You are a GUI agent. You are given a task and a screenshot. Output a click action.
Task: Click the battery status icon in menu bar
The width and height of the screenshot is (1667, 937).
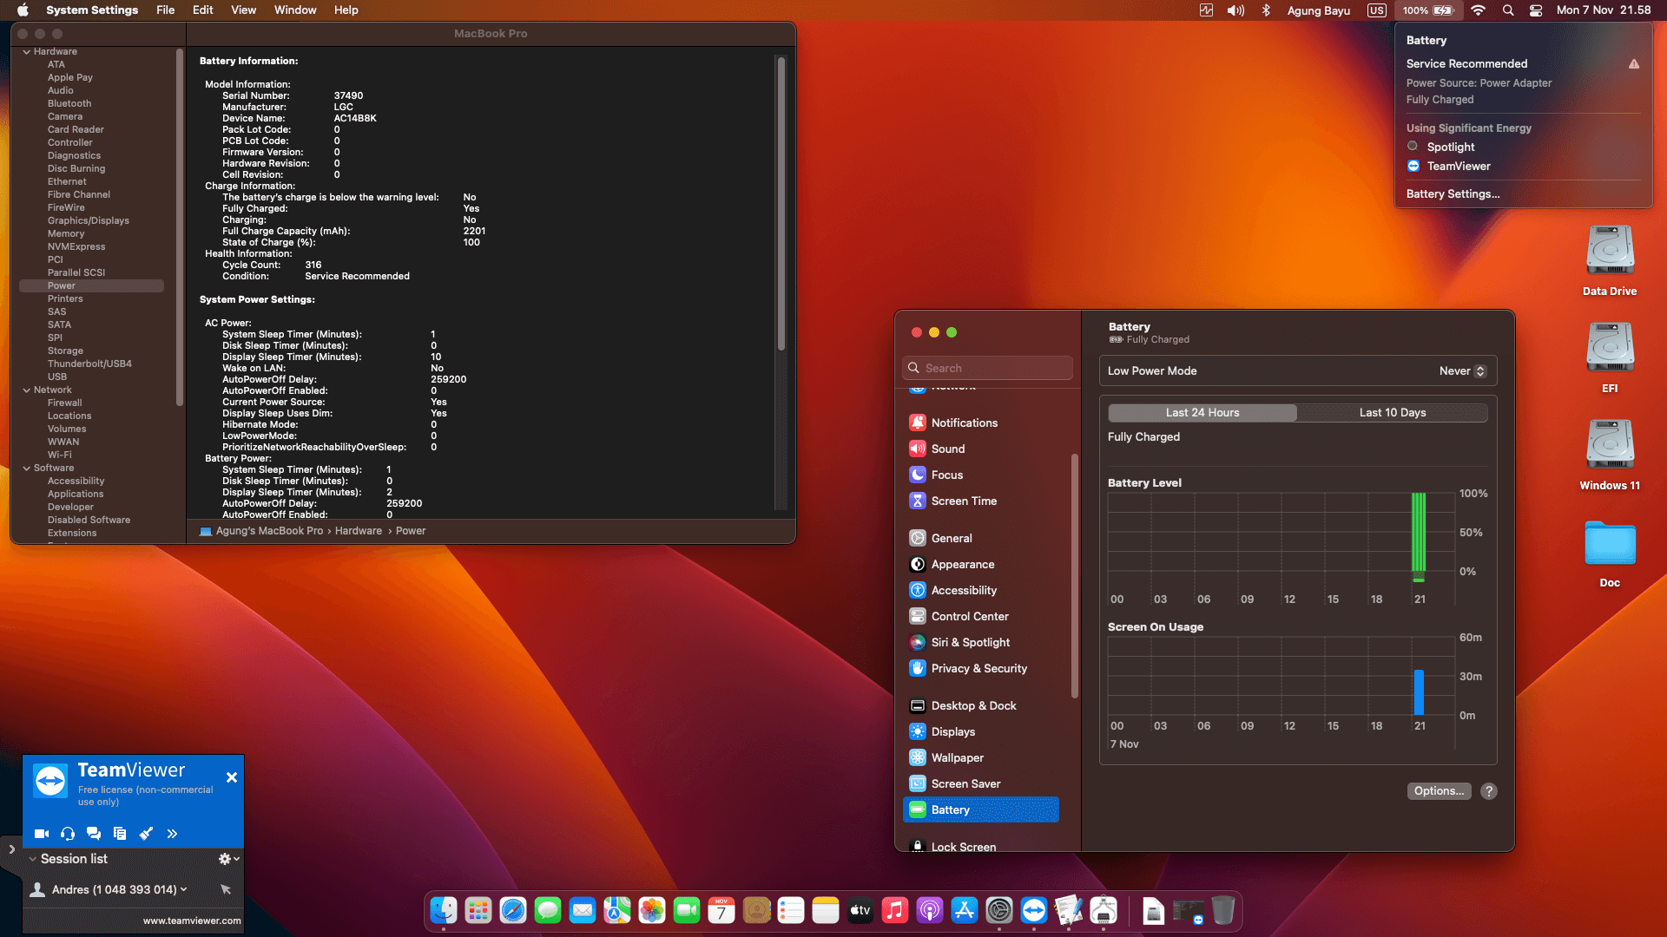tap(1428, 10)
